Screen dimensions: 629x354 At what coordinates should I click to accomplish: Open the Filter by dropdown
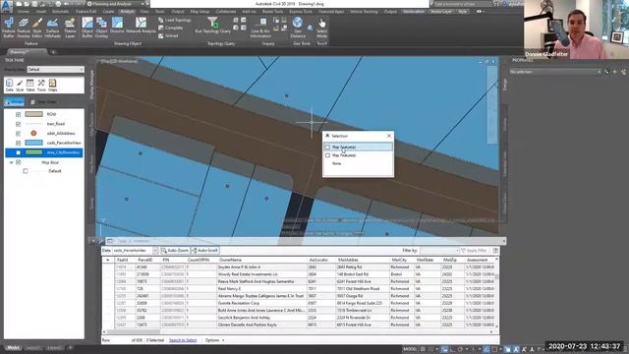coord(439,251)
